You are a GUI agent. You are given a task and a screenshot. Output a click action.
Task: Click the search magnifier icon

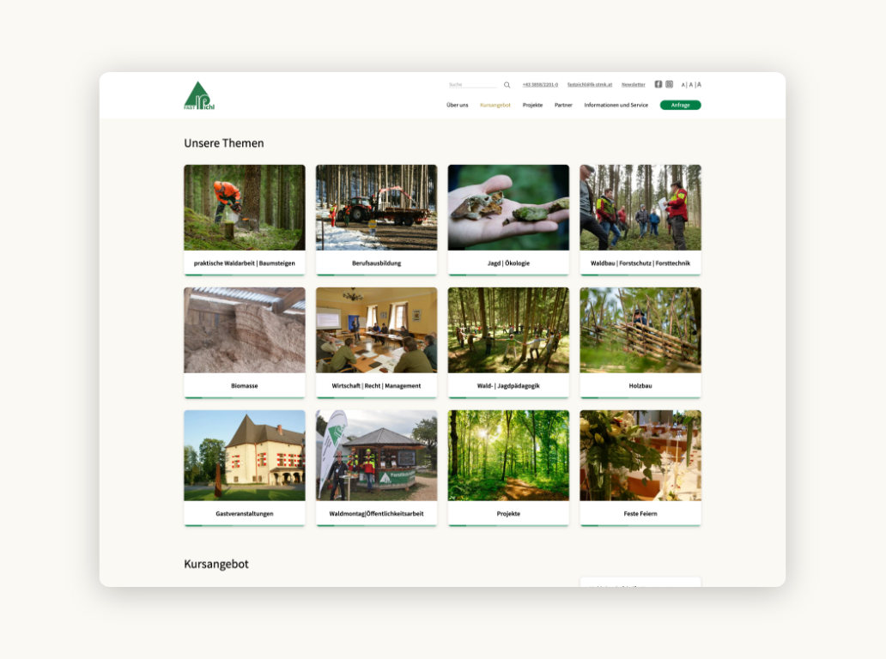507,85
